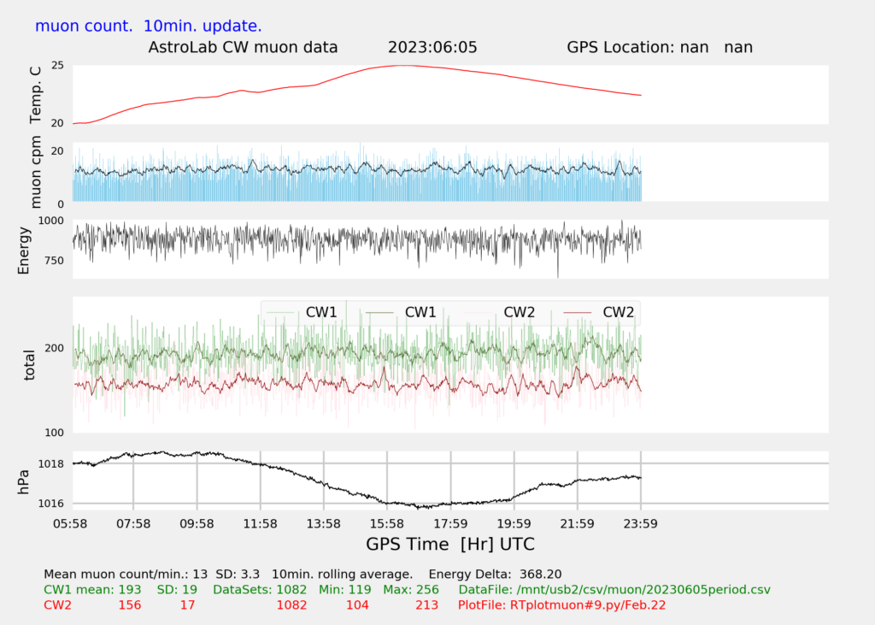Click the green 'Max: 256' value
Screen dimensions: 875x625
point(411,590)
